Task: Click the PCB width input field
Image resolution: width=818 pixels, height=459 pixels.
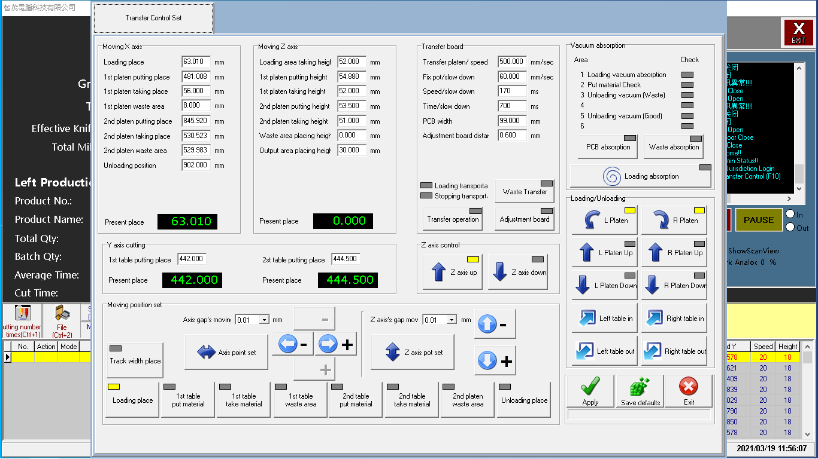Action: [x=512, y=121]
